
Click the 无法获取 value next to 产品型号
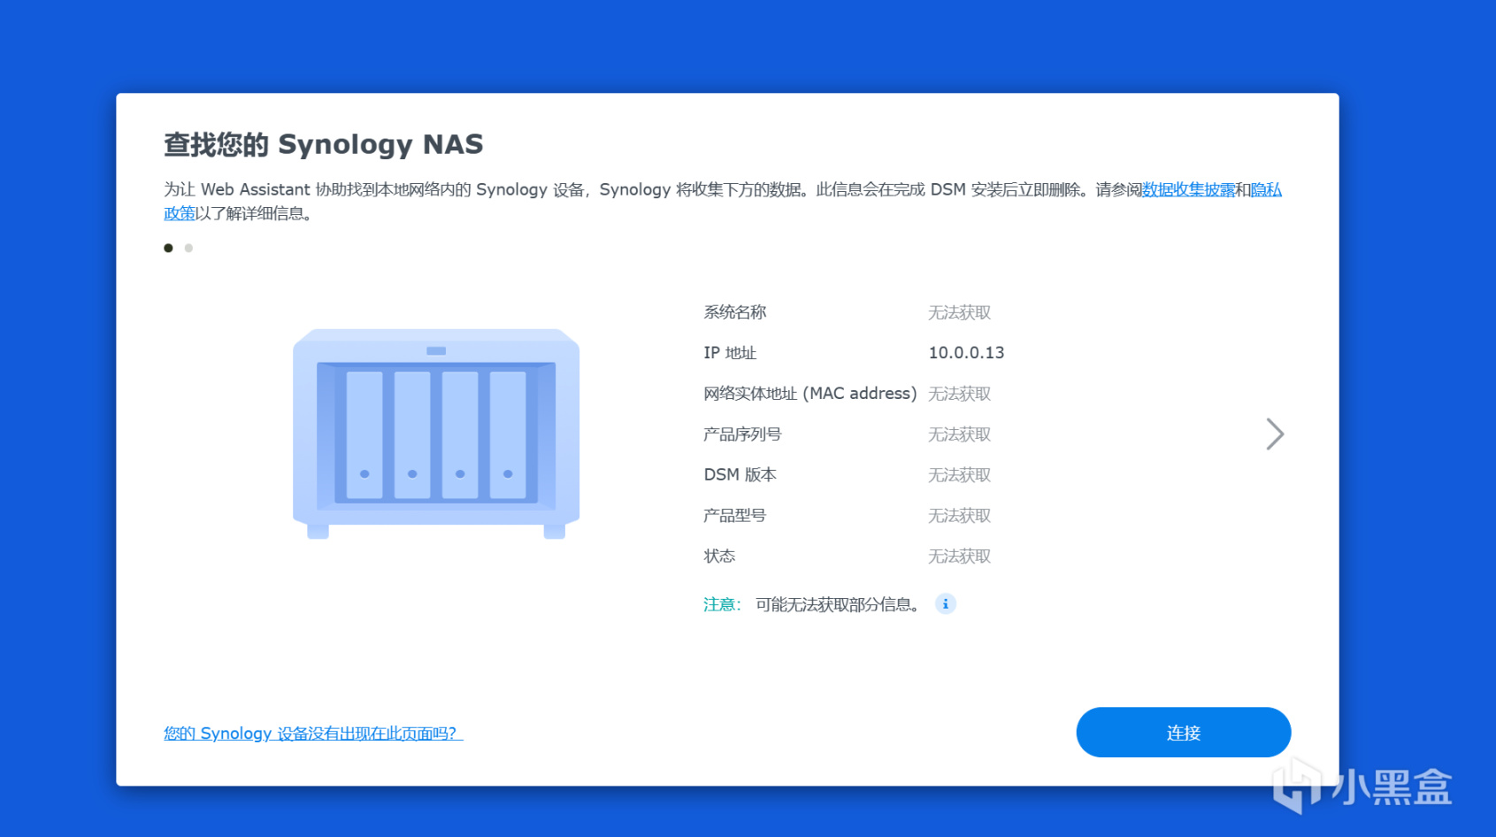coord(960,516)
